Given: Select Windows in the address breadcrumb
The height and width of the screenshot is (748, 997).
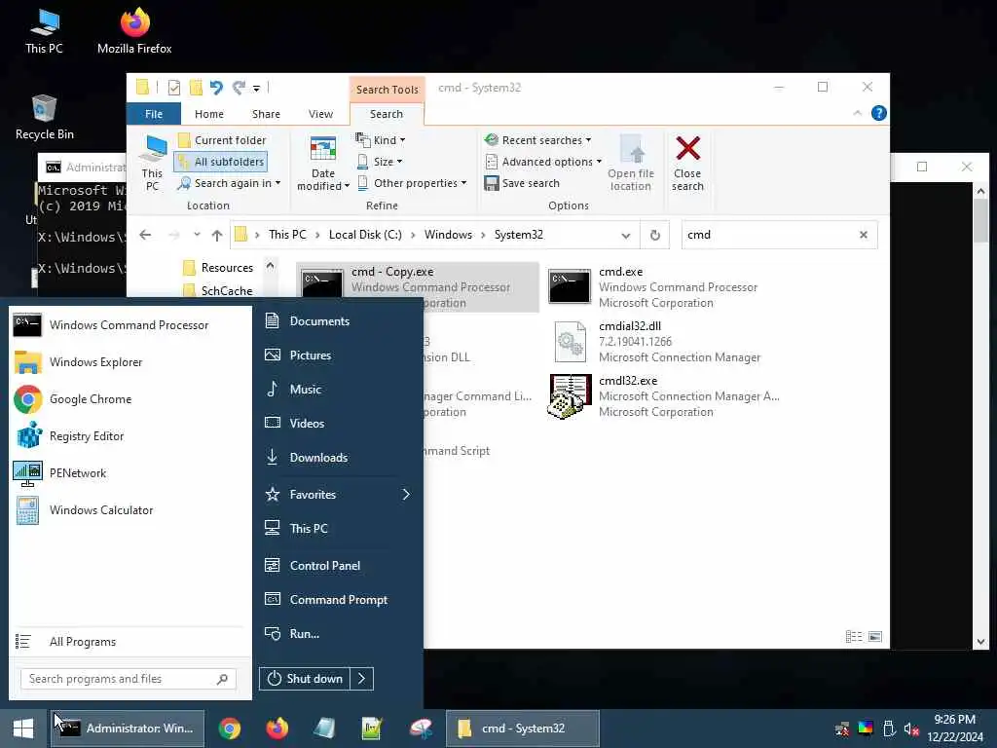Looking at the screenshot, I should (448, 235).
